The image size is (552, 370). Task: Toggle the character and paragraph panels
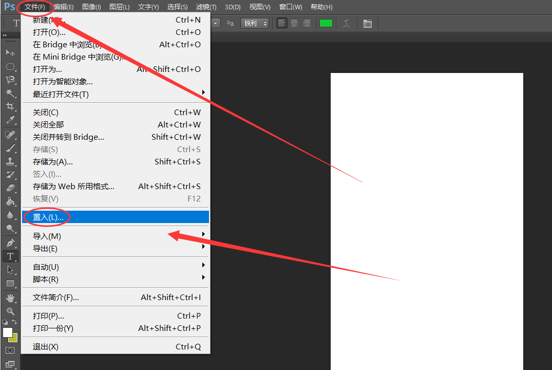pyautogui.click(x=368, y=24)
